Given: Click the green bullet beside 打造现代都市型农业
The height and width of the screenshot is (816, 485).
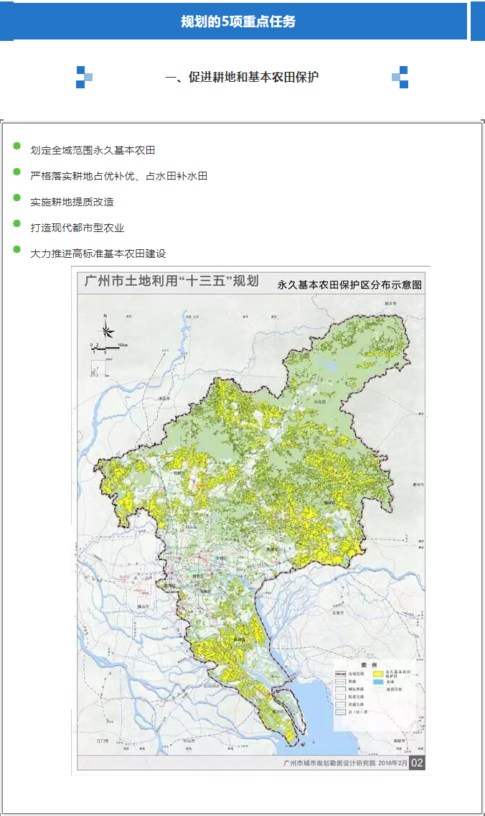Looking at the screenshot, I should [x=17, y=224].
